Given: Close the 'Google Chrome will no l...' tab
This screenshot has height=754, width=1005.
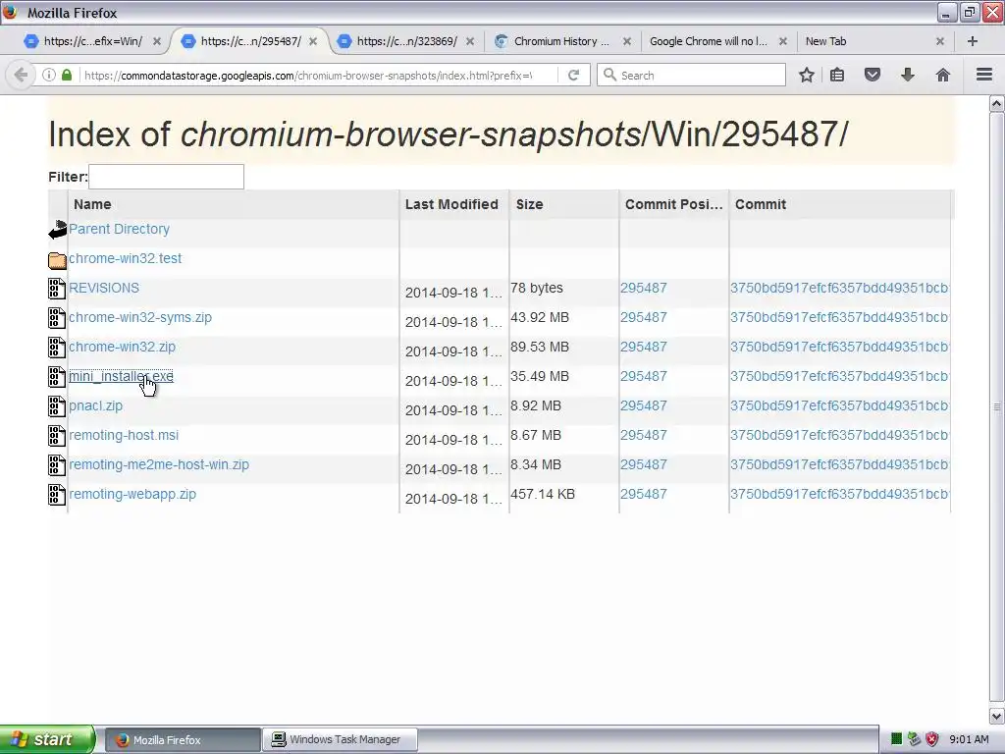Looking at the screenshot, I should [782, 41].
